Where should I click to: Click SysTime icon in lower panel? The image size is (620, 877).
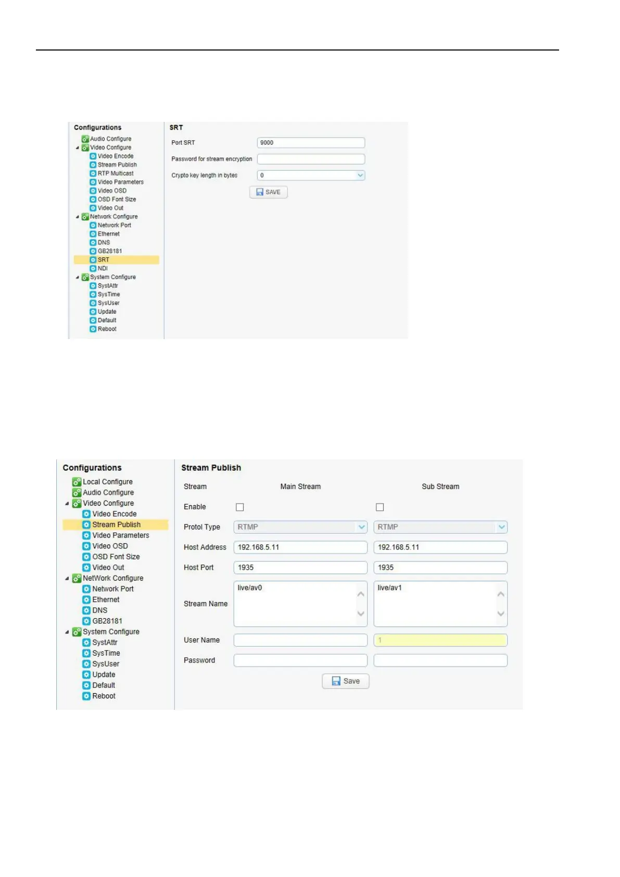coord(86,653)
